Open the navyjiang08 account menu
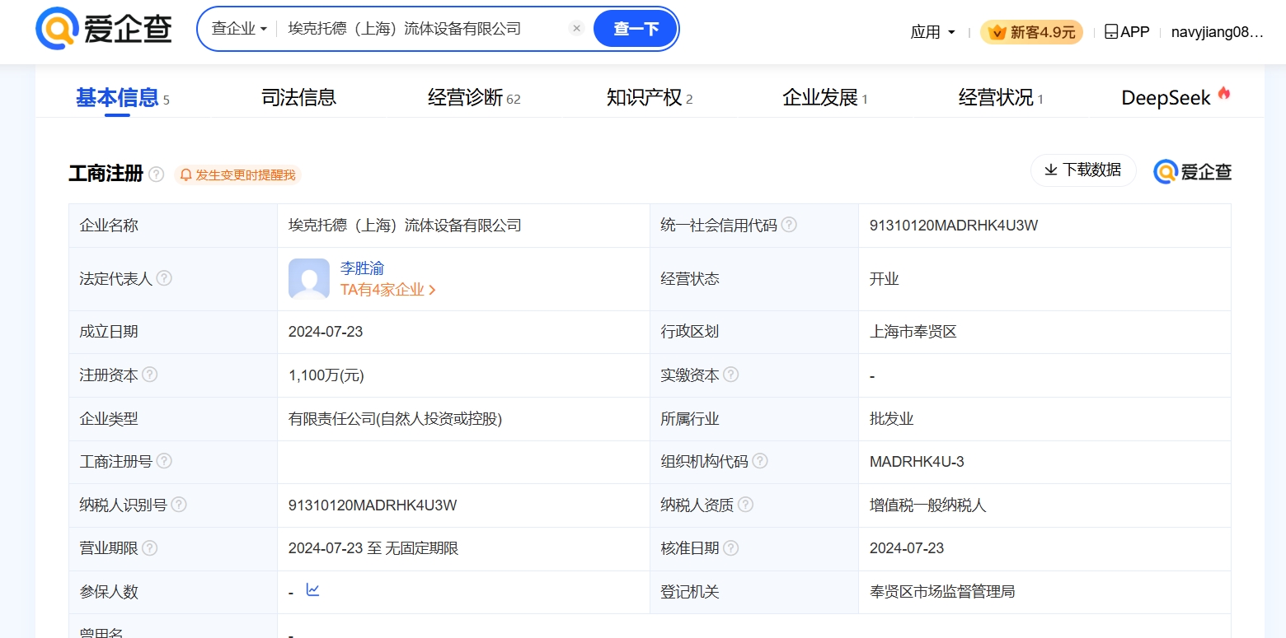 click(1217, 32)
